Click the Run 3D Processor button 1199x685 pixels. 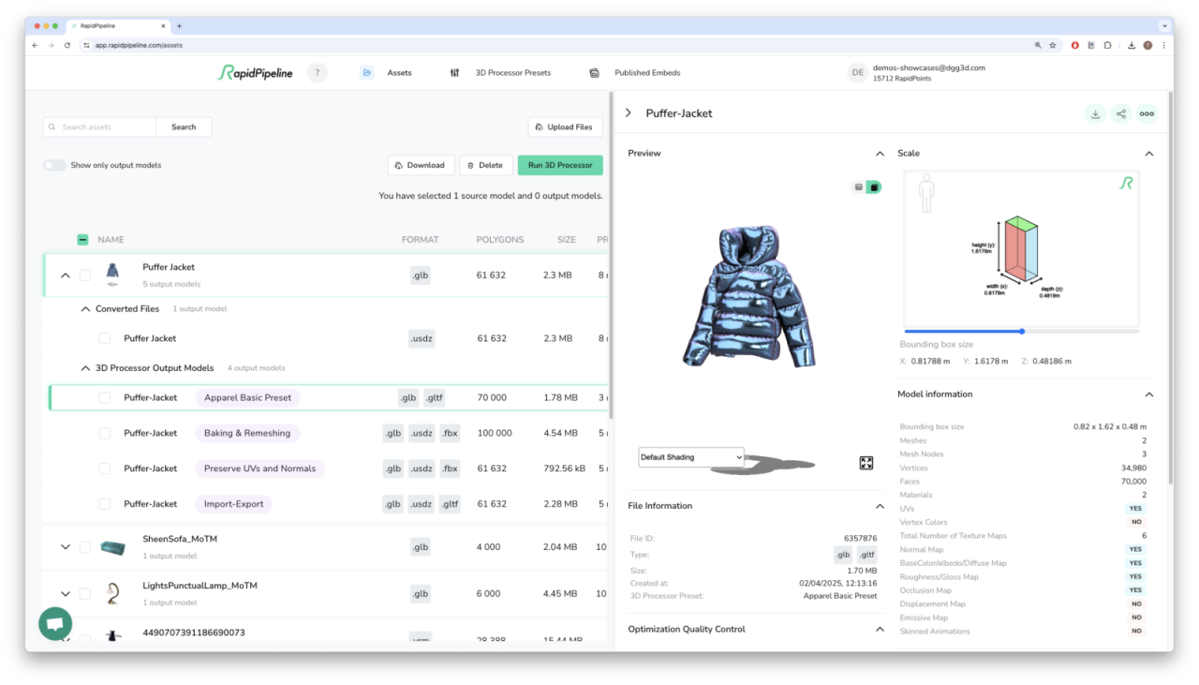[x=559, y=165]
